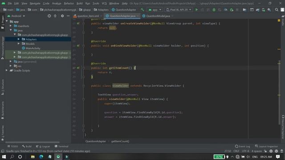Expand the res folder
The image size is (285, 160).
coord(11,66)
